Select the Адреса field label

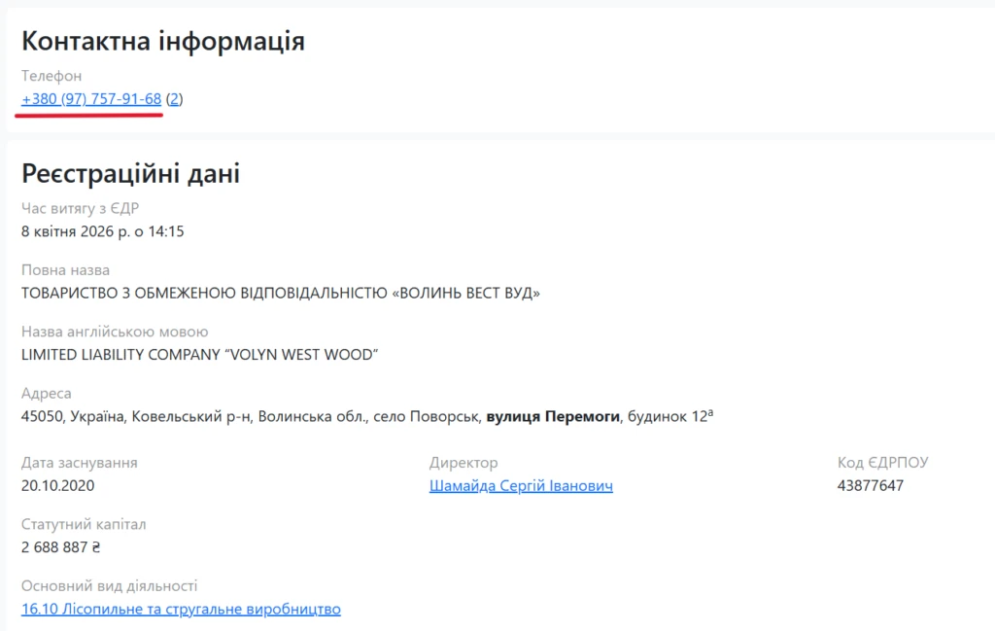click(x=47, y=393)
